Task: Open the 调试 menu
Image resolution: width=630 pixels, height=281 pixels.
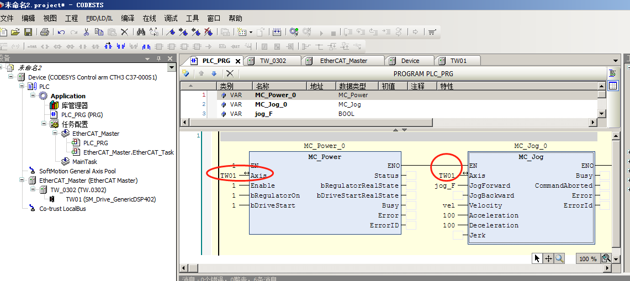Action: coord(171,18)
